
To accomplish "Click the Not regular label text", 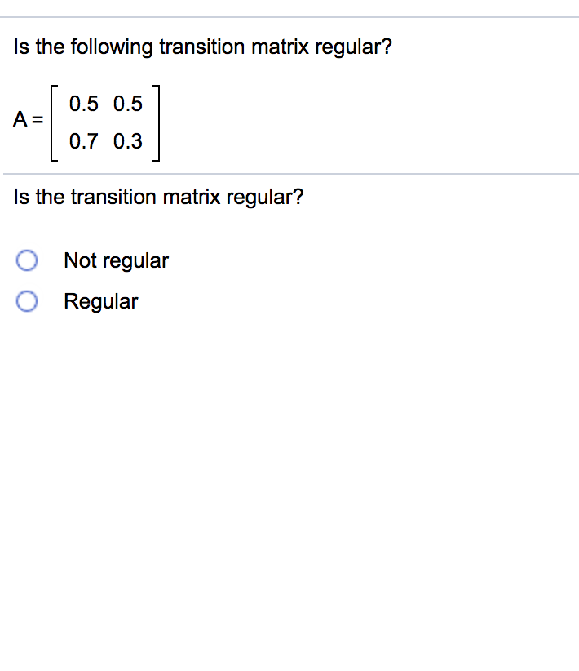I will point(116,260).
